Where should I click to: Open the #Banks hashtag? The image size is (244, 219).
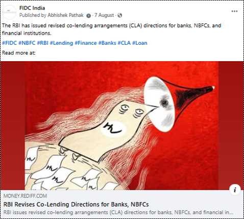tap(107, 43)
